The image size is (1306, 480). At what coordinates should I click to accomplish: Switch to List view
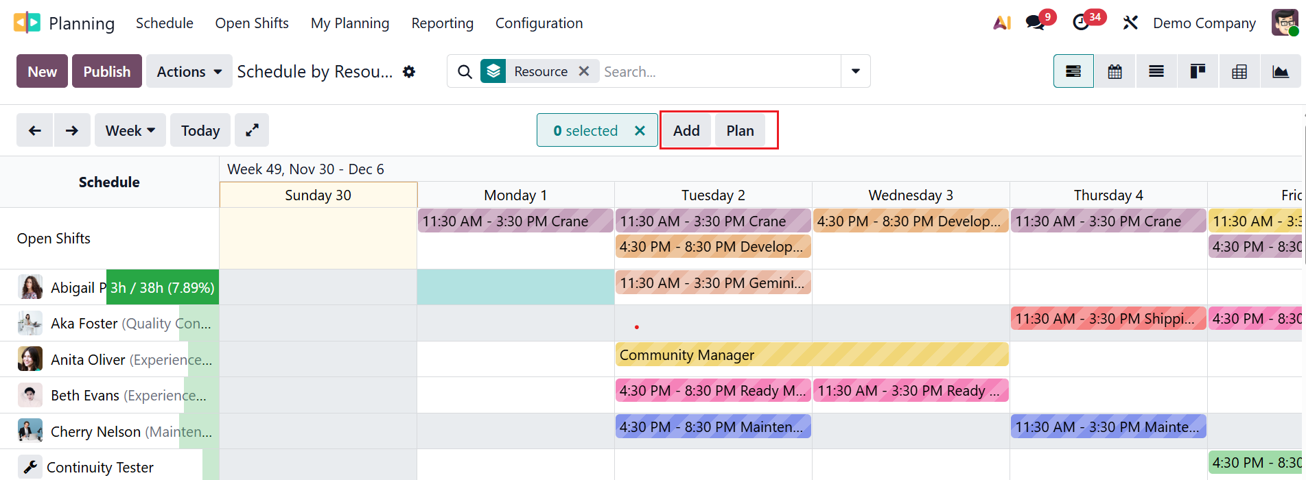click(x=1156, y=71)
